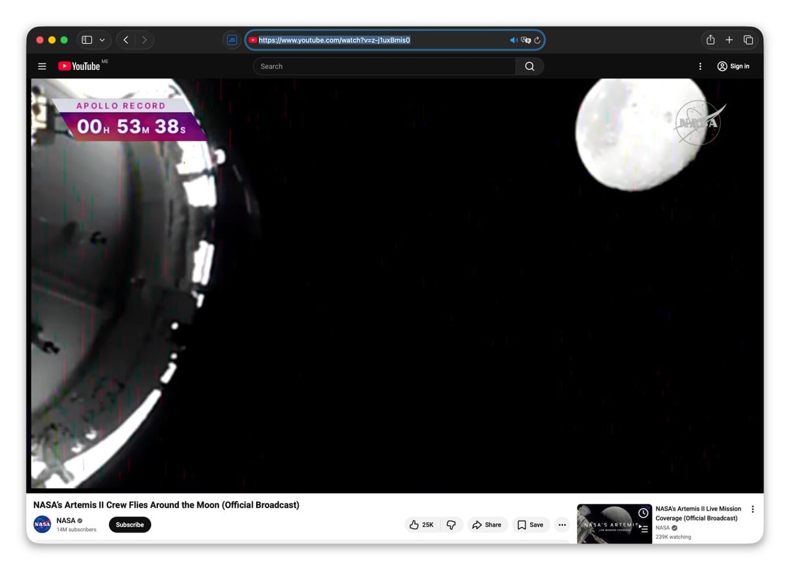Mute the tab with the speaker icon
790x570 pixels.
(x=513, y=40)
